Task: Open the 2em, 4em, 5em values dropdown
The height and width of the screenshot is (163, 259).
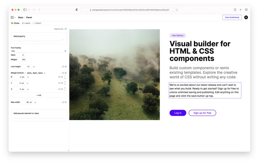Action: (x=45, y=73)
